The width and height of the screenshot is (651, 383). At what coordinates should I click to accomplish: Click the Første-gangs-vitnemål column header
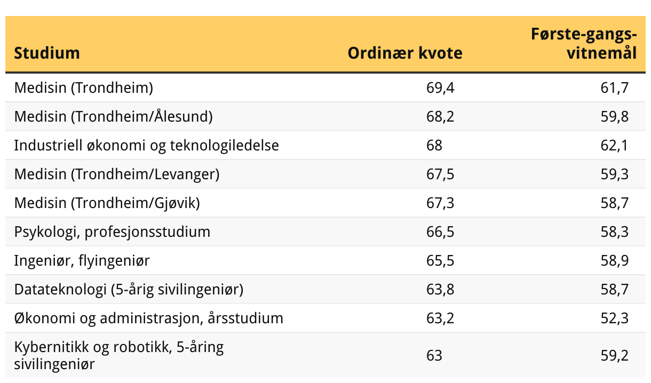click(584, 44)
